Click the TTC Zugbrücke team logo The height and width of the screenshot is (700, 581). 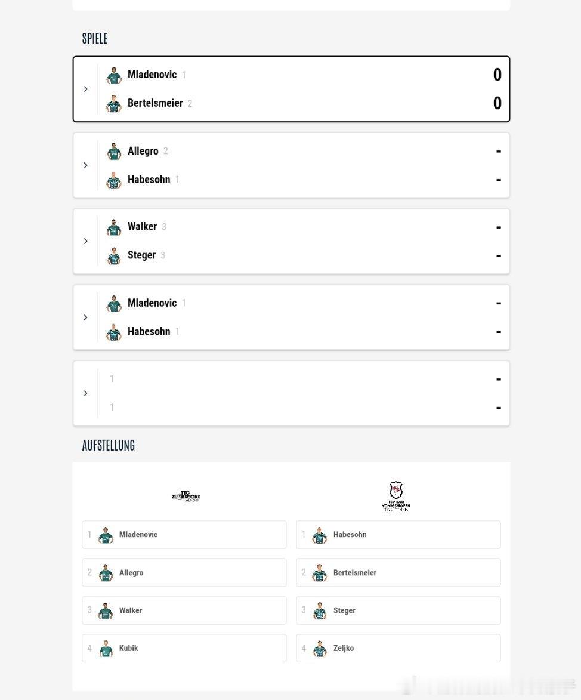tap(186, 497)
